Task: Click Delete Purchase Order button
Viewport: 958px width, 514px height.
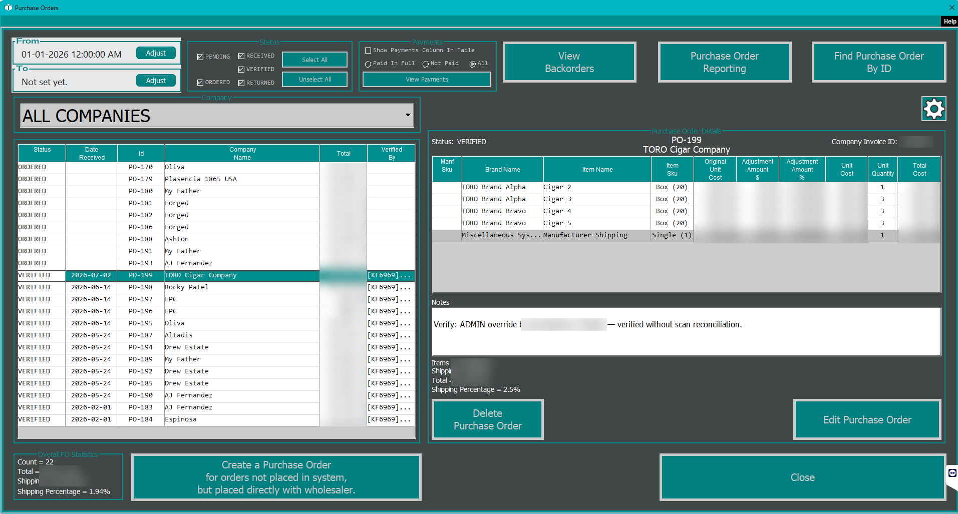Action: [488, 419]
